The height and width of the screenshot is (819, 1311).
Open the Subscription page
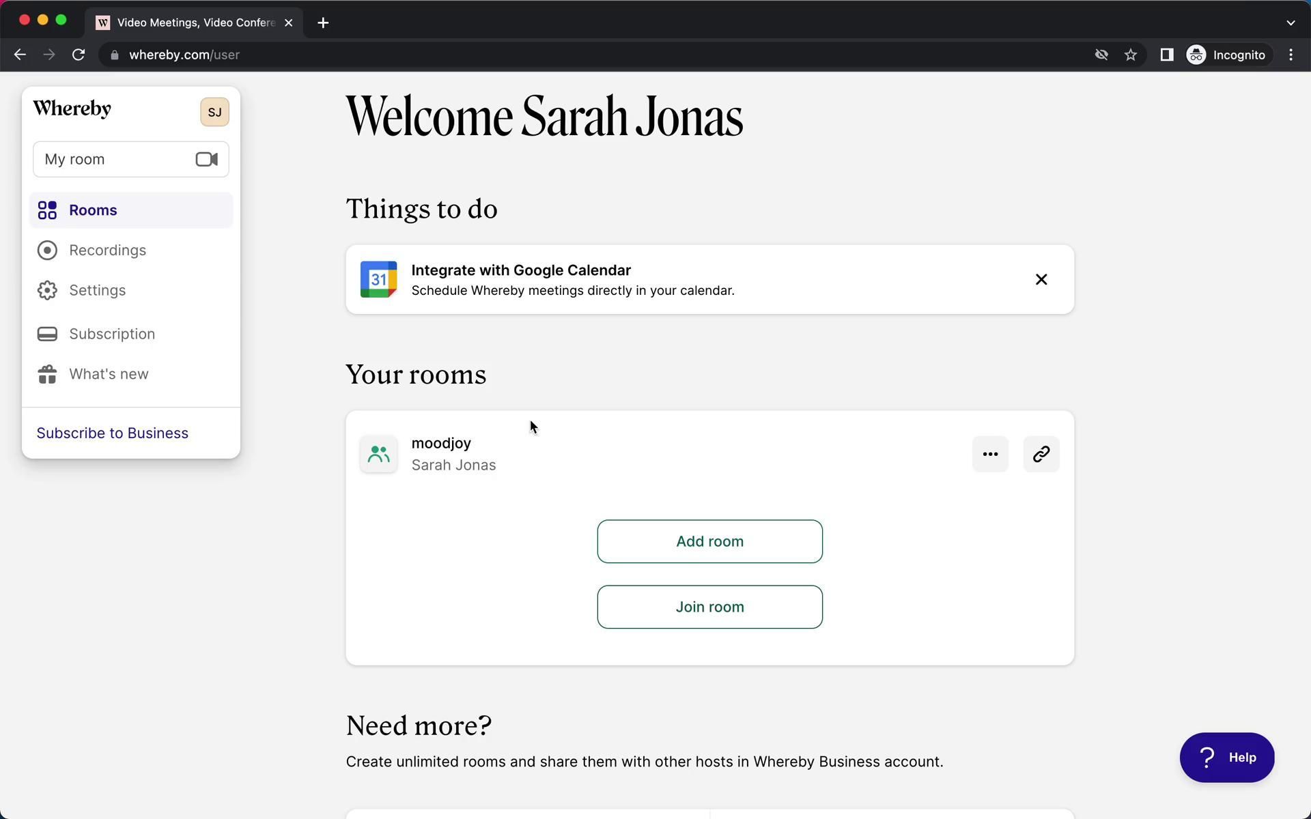tap(111, 334)
